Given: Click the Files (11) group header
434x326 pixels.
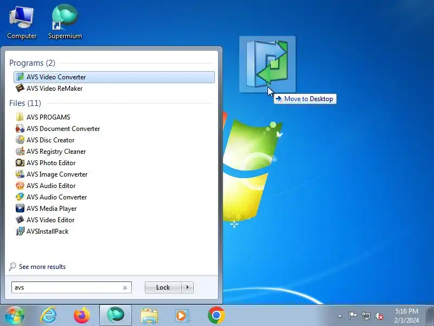Looking at the screenshot, I should pos(25,103).
